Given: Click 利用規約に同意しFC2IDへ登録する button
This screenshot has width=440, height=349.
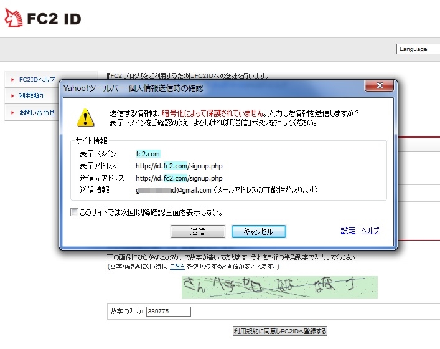Looking at the screenshot, I should click(x=280, y=331).
